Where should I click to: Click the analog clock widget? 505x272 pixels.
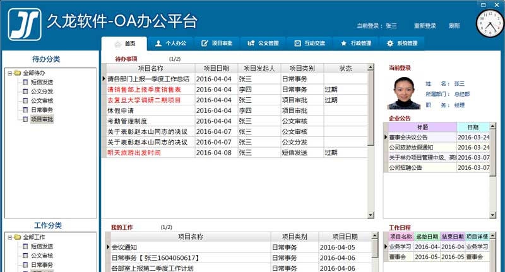pyautogui.click(x=490, y=23)
